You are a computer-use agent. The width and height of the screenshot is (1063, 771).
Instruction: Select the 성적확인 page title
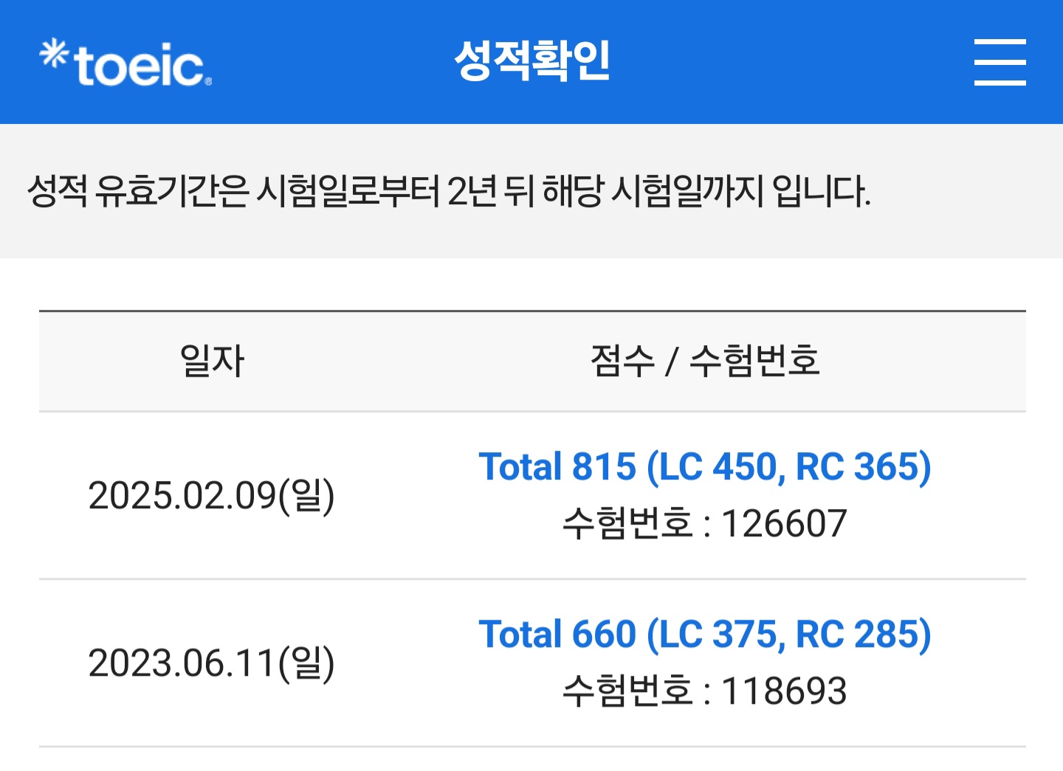[532, 60]
